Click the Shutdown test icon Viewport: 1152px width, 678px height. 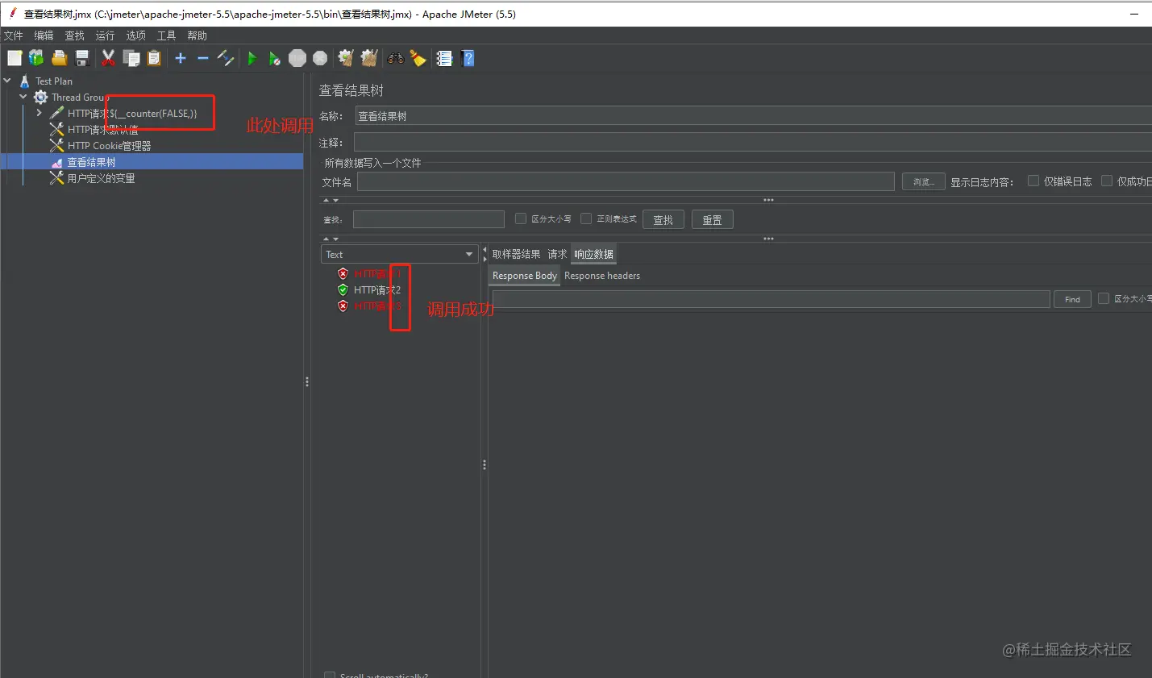click(x=320, y=58)
